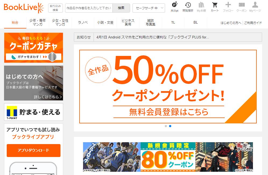Open the ご利用ガイド link
The width and height of the screenshot is (268, 175).
(x=253, y=23)
